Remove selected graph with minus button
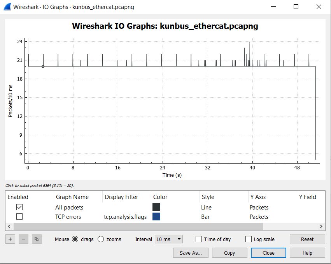The image size is (331, 264). pyautogui.click(x=23, y=239)
